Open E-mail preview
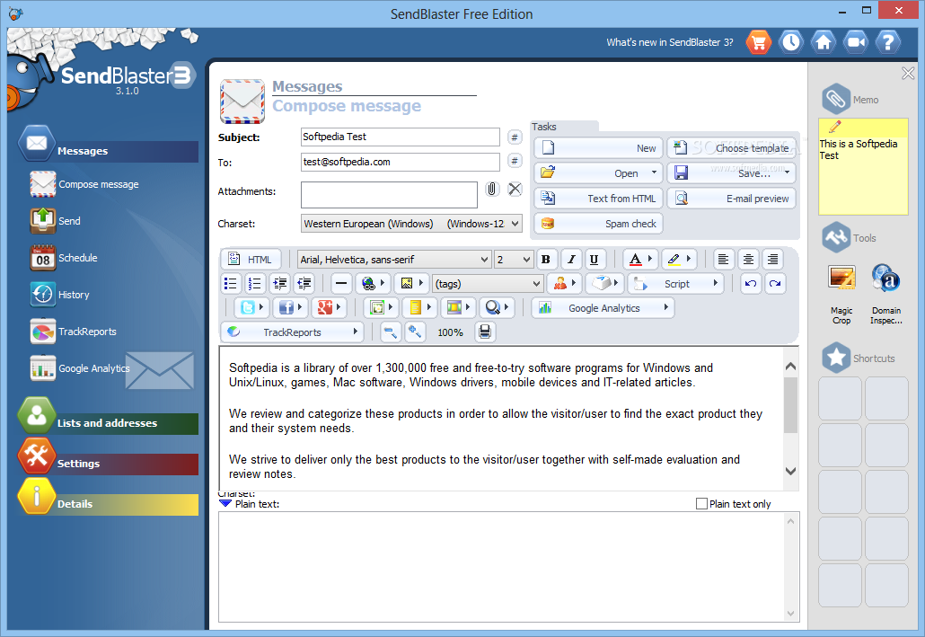 [x=732, y=199]
